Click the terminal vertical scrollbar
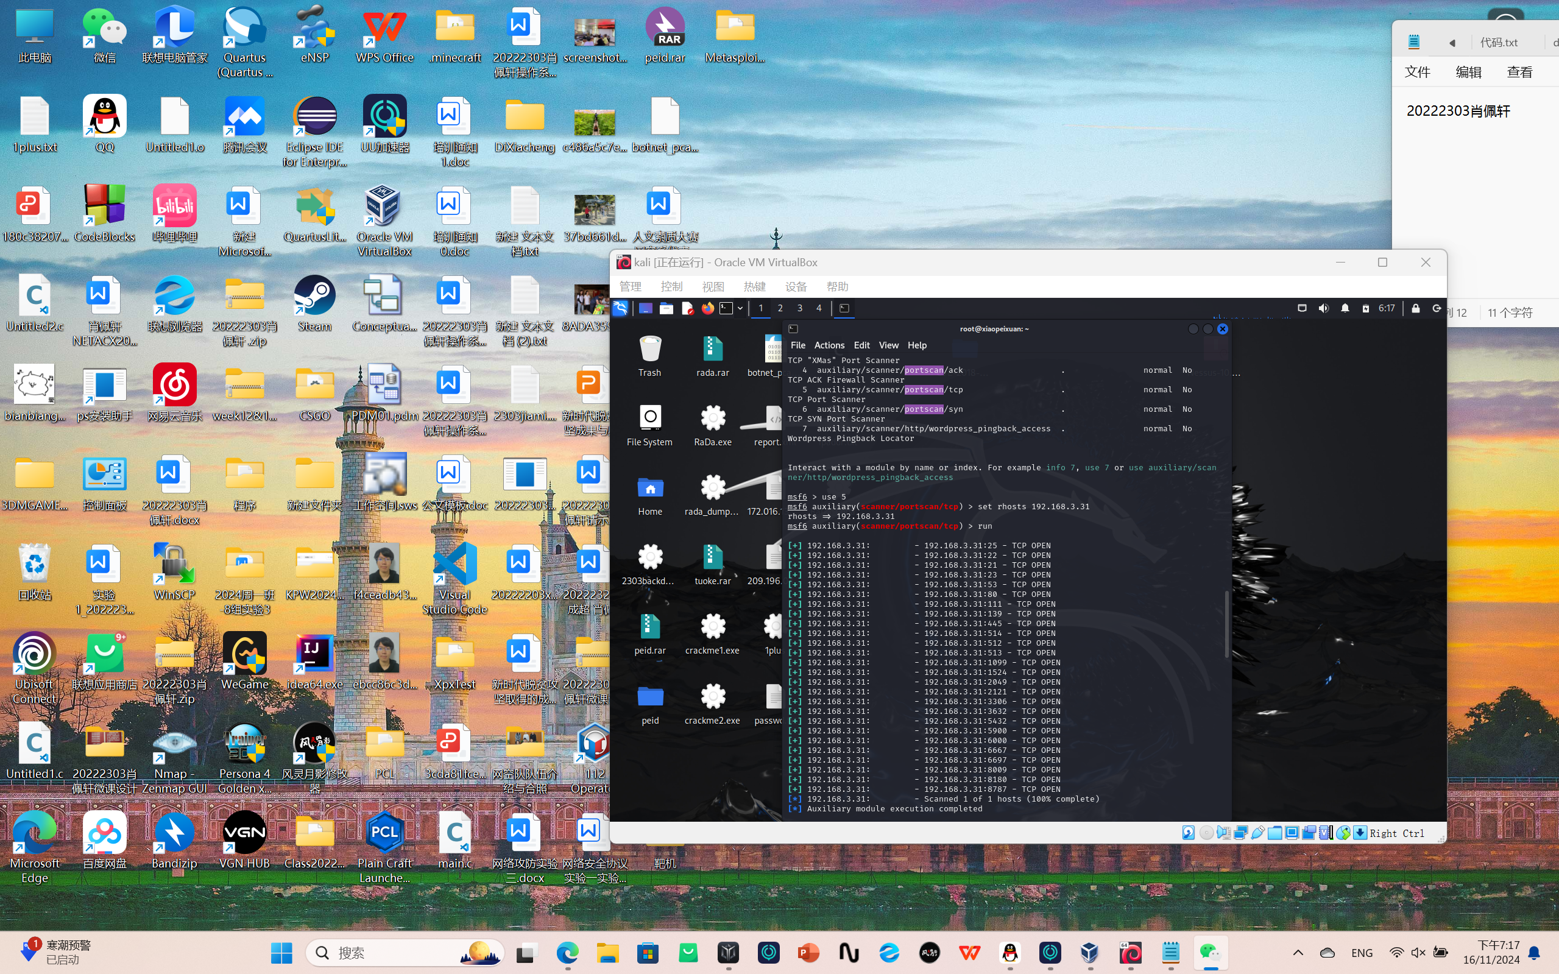 tap(1226, 624)
